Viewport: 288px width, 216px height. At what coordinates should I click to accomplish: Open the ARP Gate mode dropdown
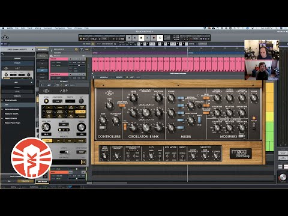click(x=64, y=124)
